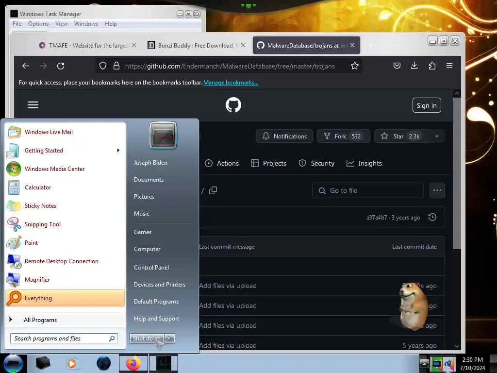Open Firefox downloads panel

coord(414,66)
